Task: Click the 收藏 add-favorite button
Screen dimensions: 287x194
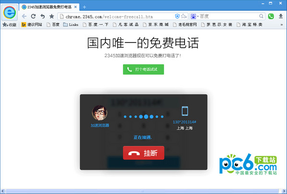Action: pyautogui.click(x=10, y=25)
